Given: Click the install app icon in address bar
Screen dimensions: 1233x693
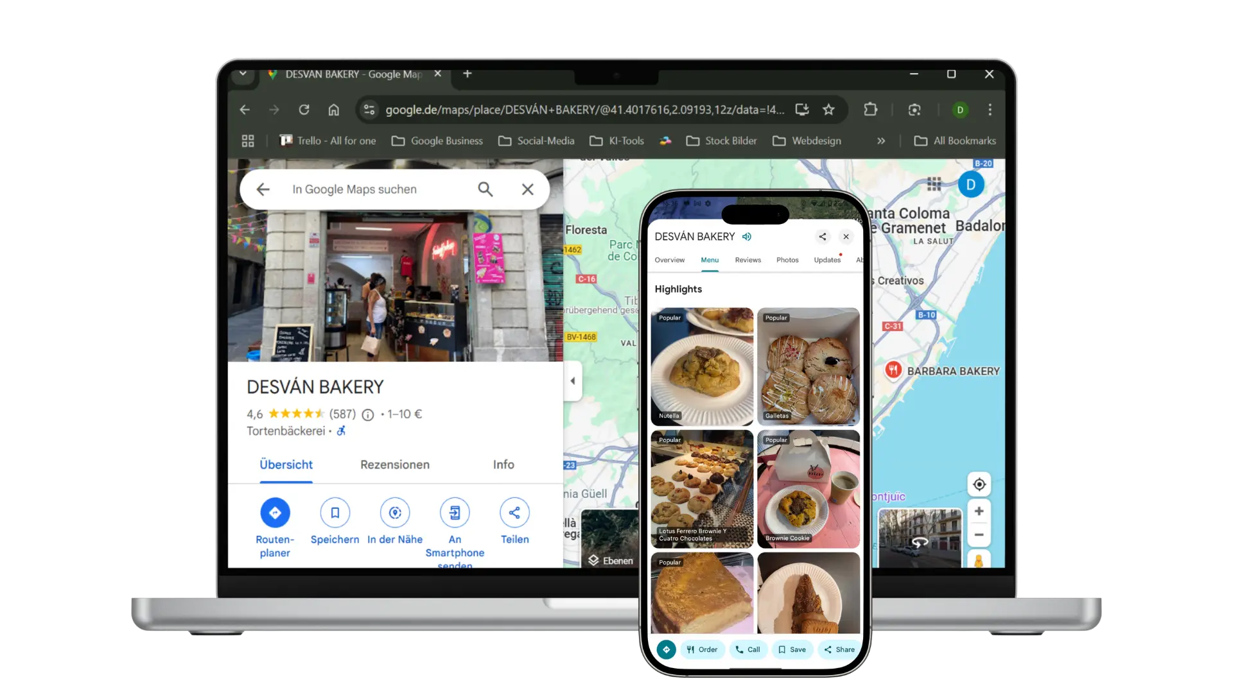Looking at the screenshot, I should pyautogui.click(x=802, y=110).
